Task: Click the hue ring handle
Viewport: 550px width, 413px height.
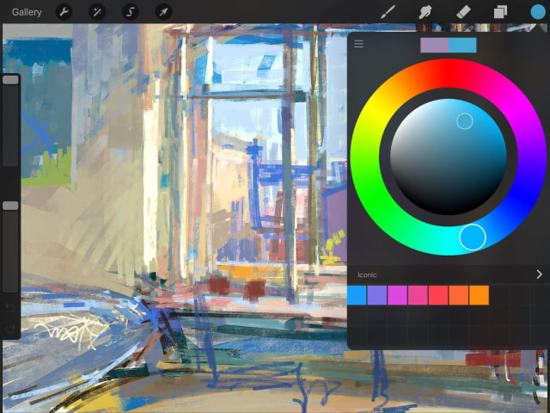Action: (473, 237)
